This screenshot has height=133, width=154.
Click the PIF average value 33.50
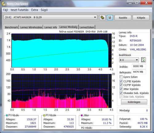coord(70,119)
